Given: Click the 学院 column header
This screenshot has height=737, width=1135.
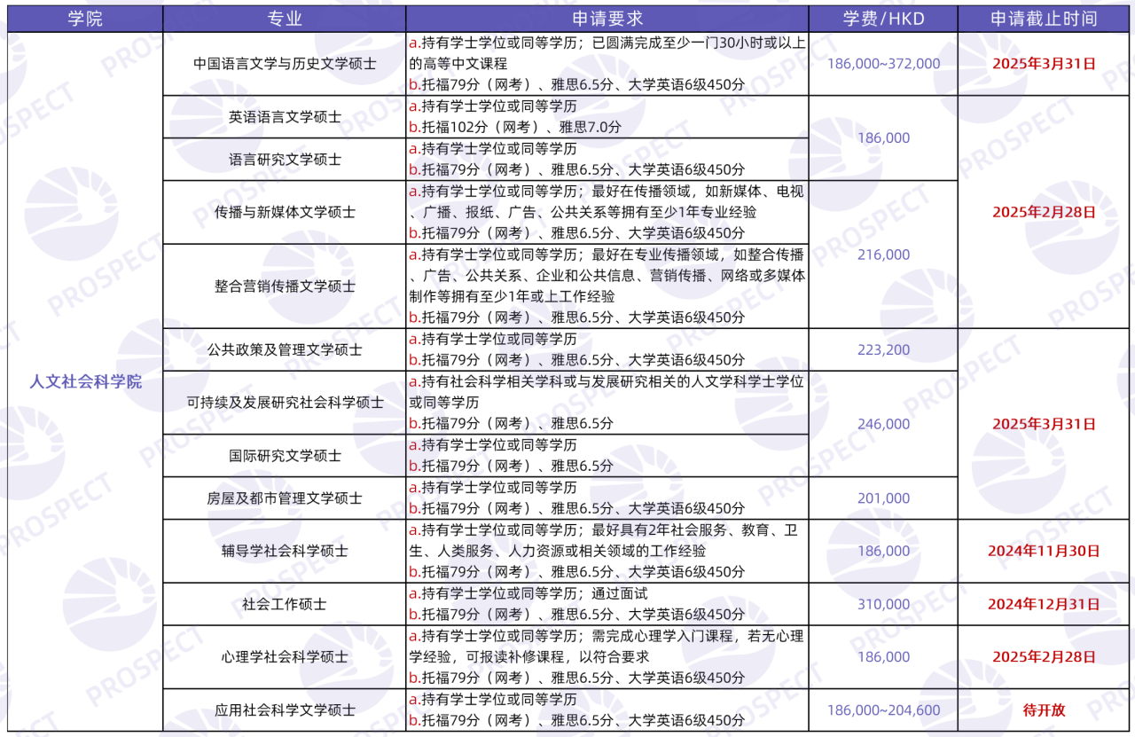Looking at the screenshot, I should click(85, 19).
